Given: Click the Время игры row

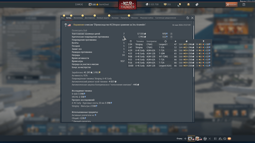Looking at the screenshot, I should [x=98, y=61].
